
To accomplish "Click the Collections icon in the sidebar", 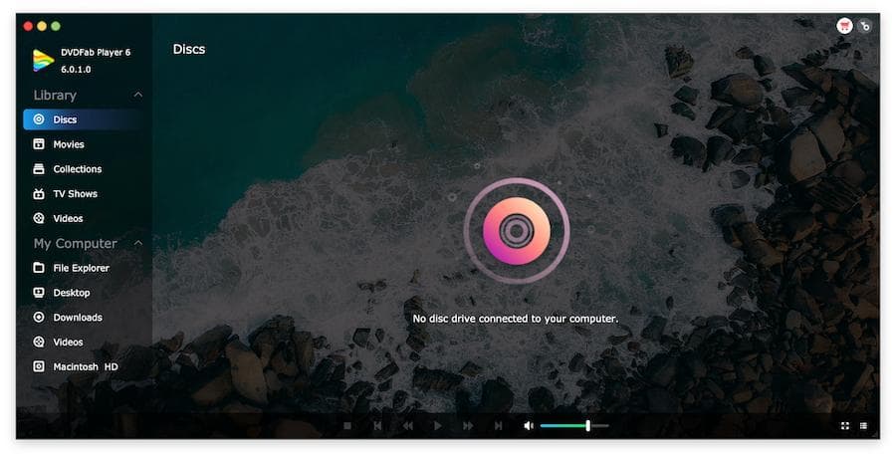I will (x=38, y=168).
